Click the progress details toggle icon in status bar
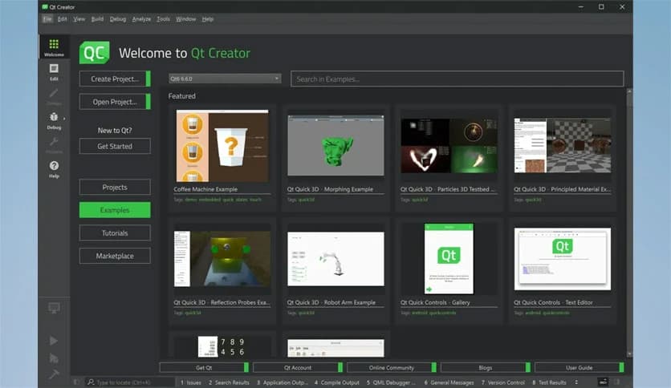The height and width of the screenshot is (388, 671). (603, 382)
